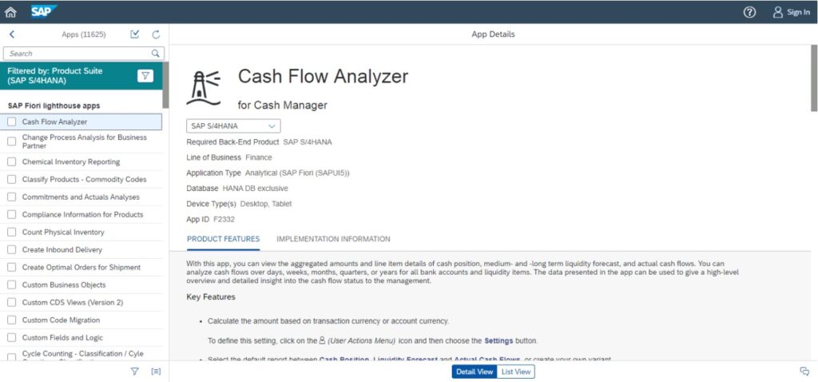Select the Product Features tab
Viewport: 818px width, 382px height.
pos(223,239)
